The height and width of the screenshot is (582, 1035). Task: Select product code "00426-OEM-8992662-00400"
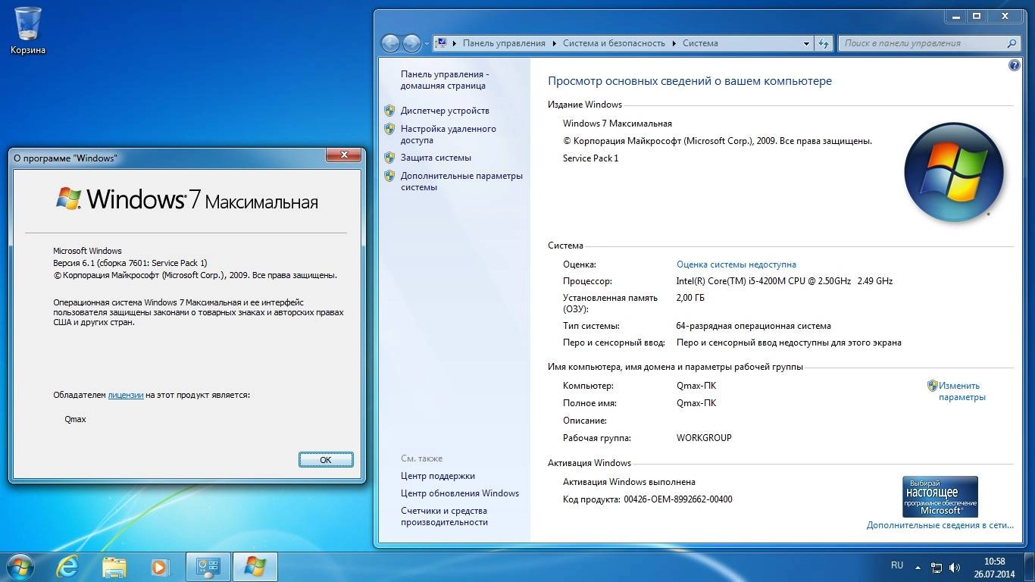[678, 499]
